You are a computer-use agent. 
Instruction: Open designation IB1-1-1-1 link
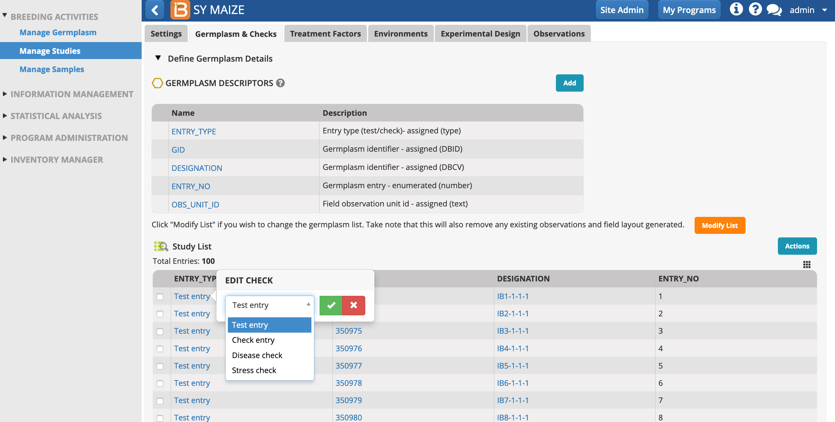tap(513, 296)
